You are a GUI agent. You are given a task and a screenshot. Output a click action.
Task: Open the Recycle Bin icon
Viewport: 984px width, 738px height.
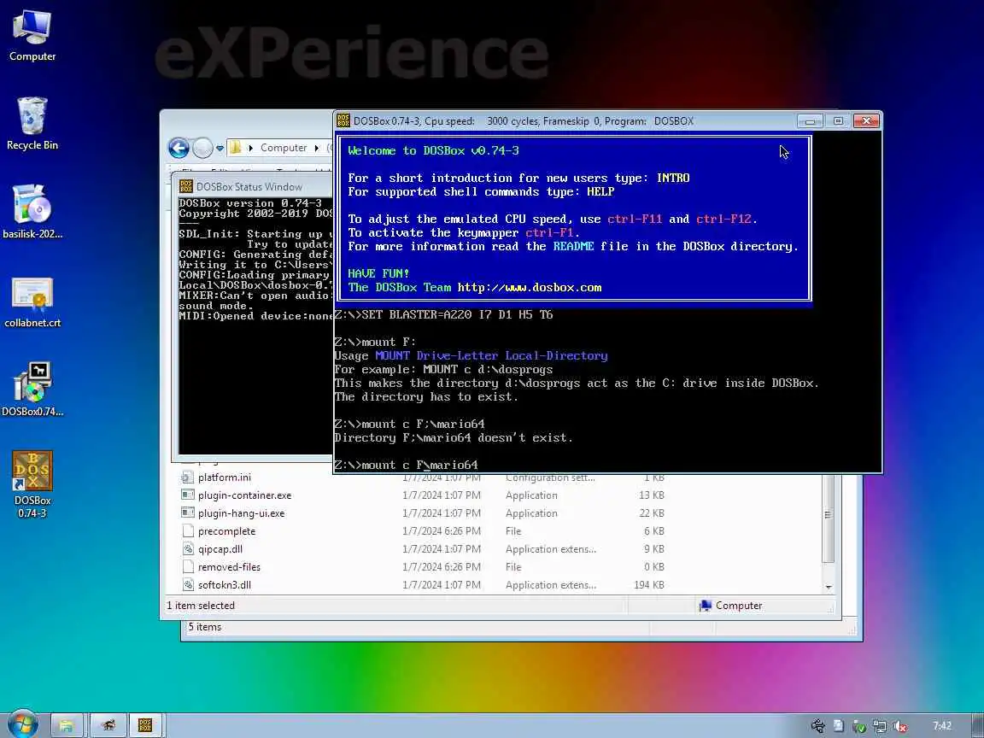point(32,124)
